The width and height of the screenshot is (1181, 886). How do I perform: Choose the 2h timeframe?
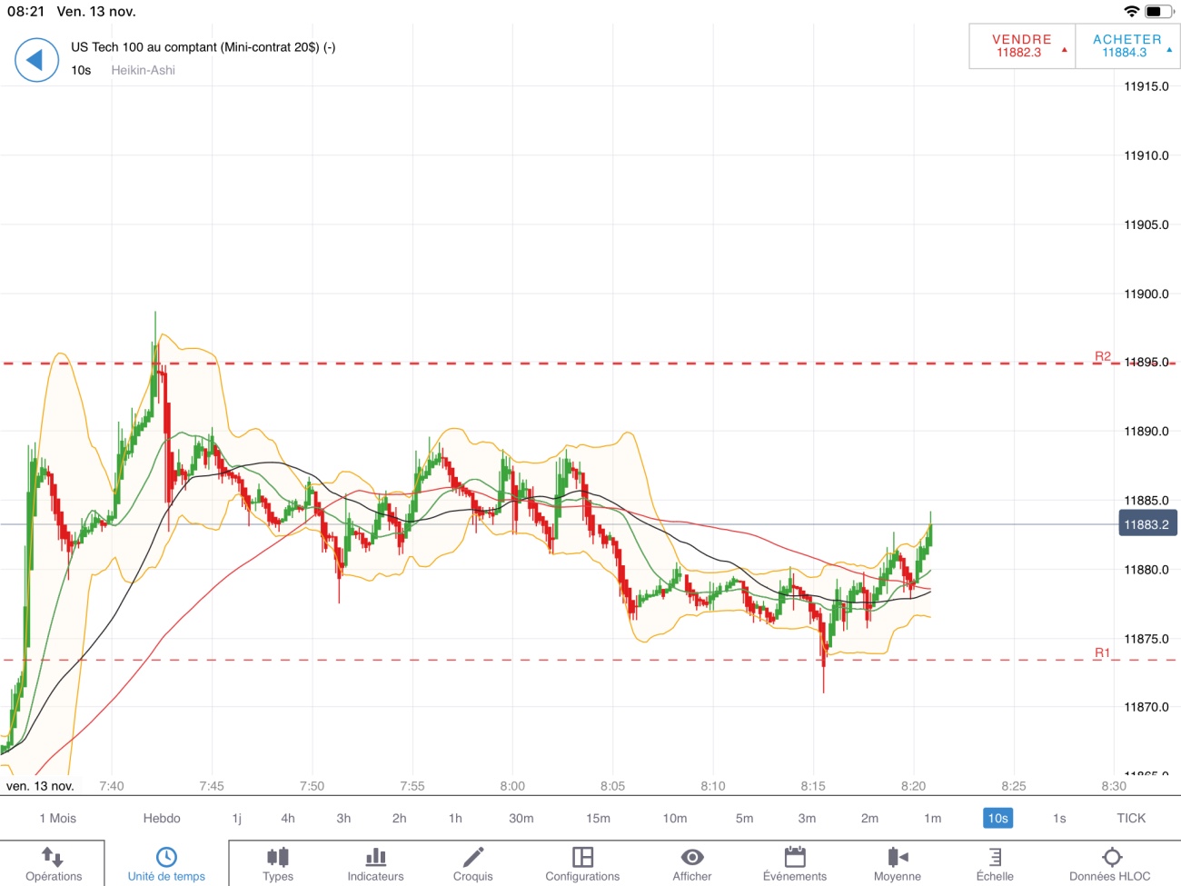tap(400, 818)
